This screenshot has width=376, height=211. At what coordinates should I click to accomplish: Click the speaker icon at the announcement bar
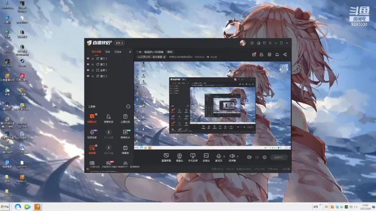(x=87, y=169)
